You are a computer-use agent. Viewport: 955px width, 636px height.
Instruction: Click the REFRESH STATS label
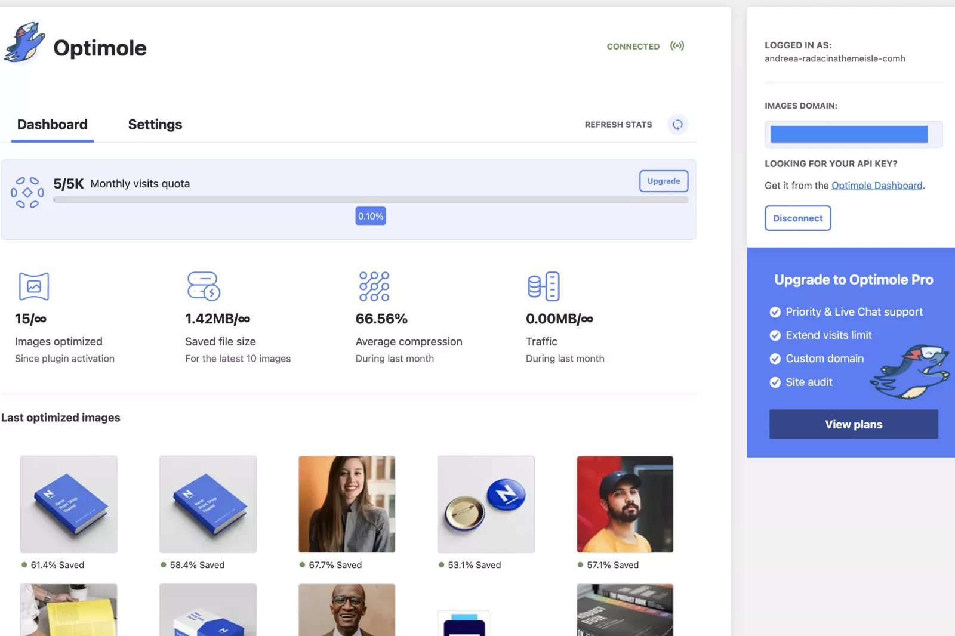coord(618,125)
